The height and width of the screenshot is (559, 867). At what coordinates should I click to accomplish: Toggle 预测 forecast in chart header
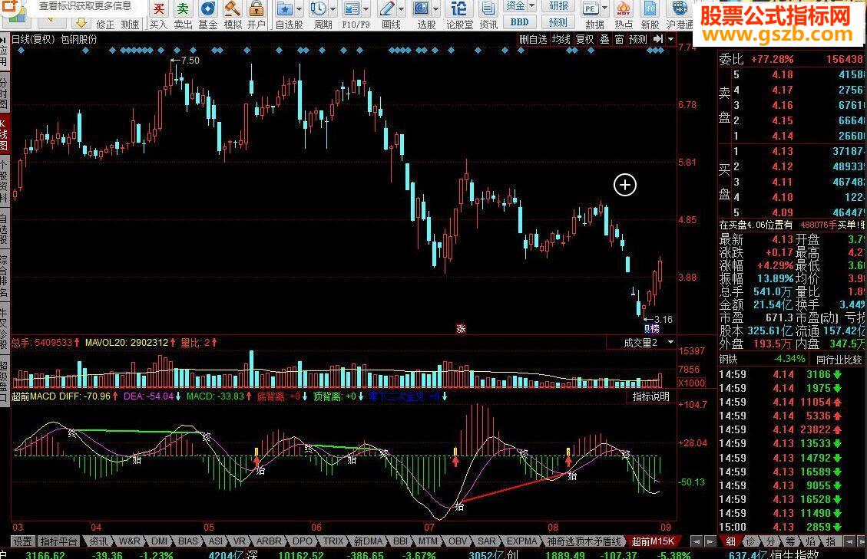click(x=638, y=39)
